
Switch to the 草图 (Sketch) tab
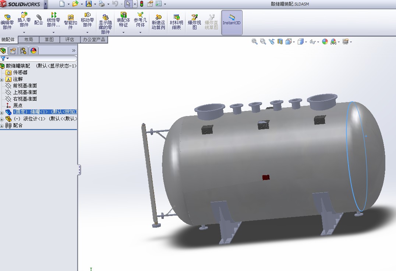click(x=49, y=40)
